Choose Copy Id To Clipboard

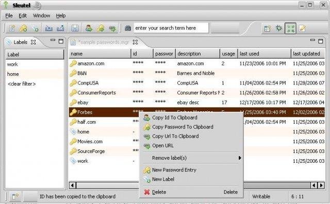point(191,117)
